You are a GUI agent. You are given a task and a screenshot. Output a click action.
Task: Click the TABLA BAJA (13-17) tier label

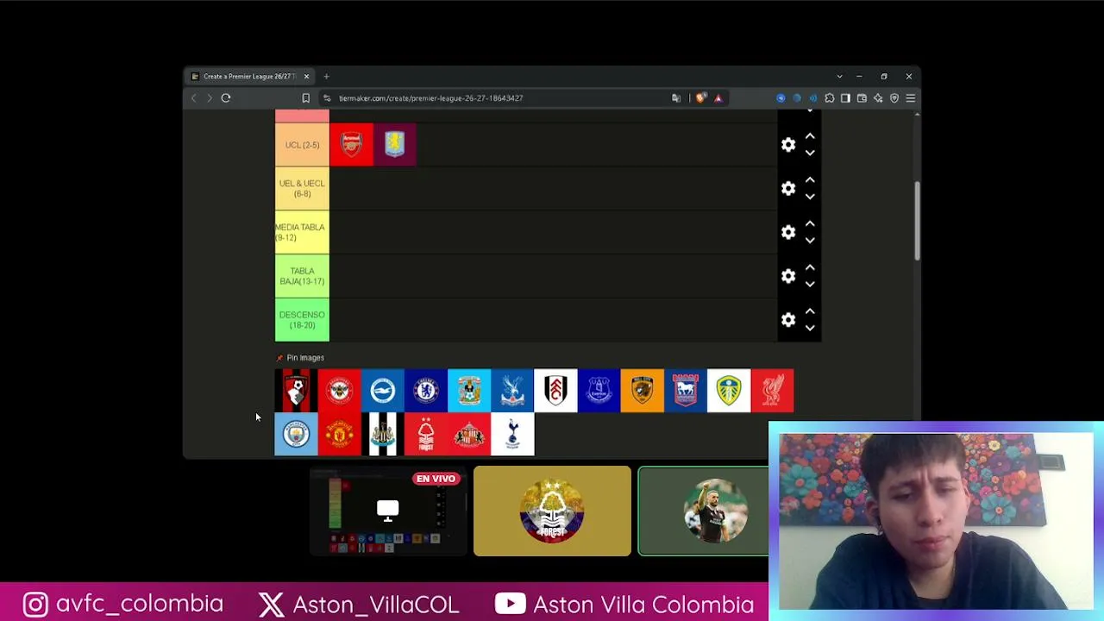coord(302,276)
